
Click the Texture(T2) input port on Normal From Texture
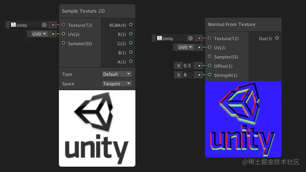(210, 38)
